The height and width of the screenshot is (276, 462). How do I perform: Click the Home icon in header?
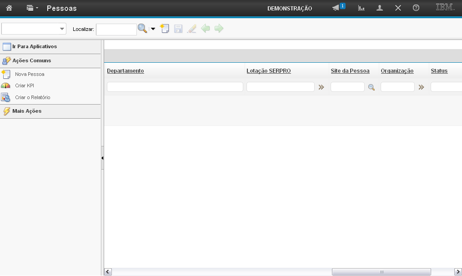[x=9, y=8]
